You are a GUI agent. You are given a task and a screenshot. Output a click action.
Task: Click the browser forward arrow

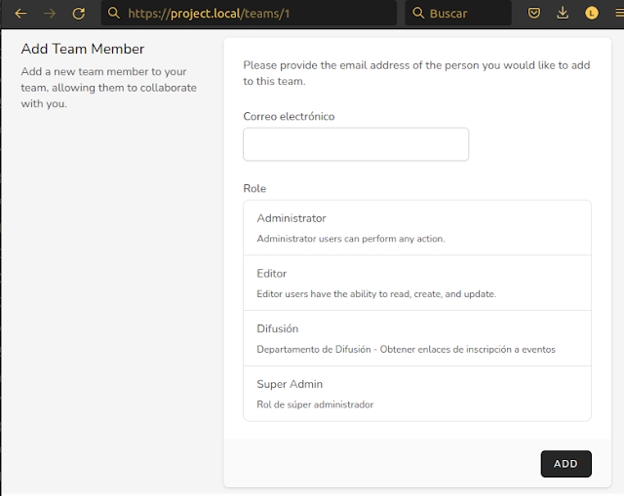[x=50, y=14]
